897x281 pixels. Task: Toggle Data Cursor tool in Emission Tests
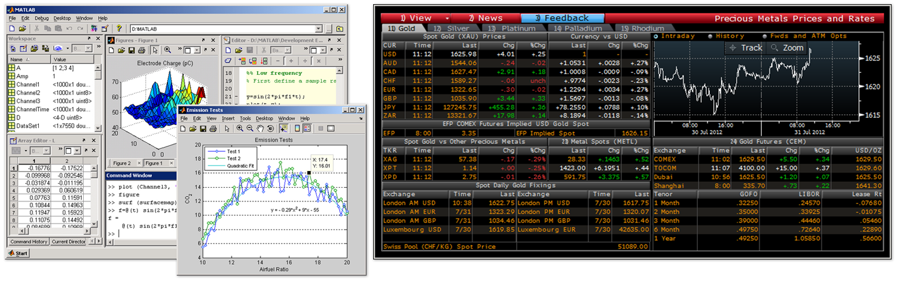coord(283,129)
